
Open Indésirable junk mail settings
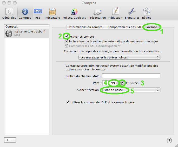(x=52, y=13)
